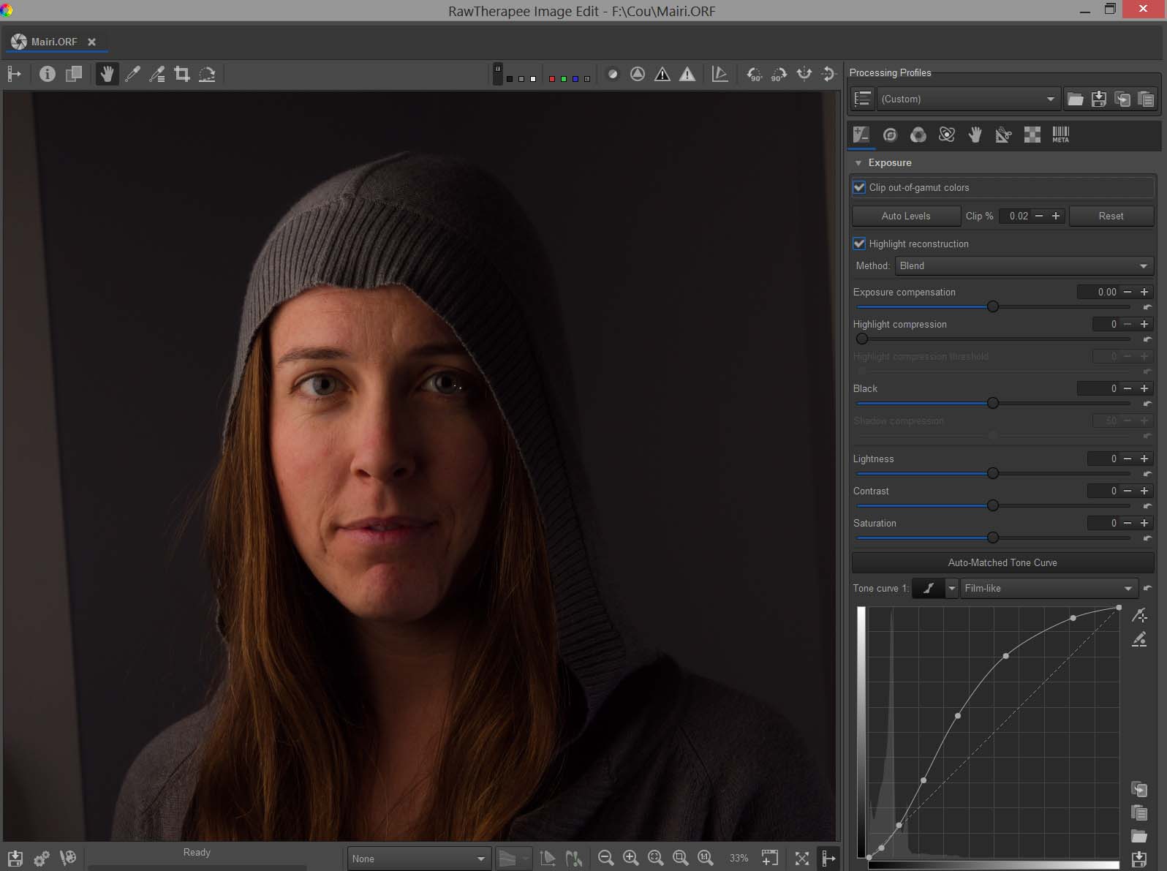Open the Processing Profiles dropdown
1167x871 pixels.
click(967, 99)
